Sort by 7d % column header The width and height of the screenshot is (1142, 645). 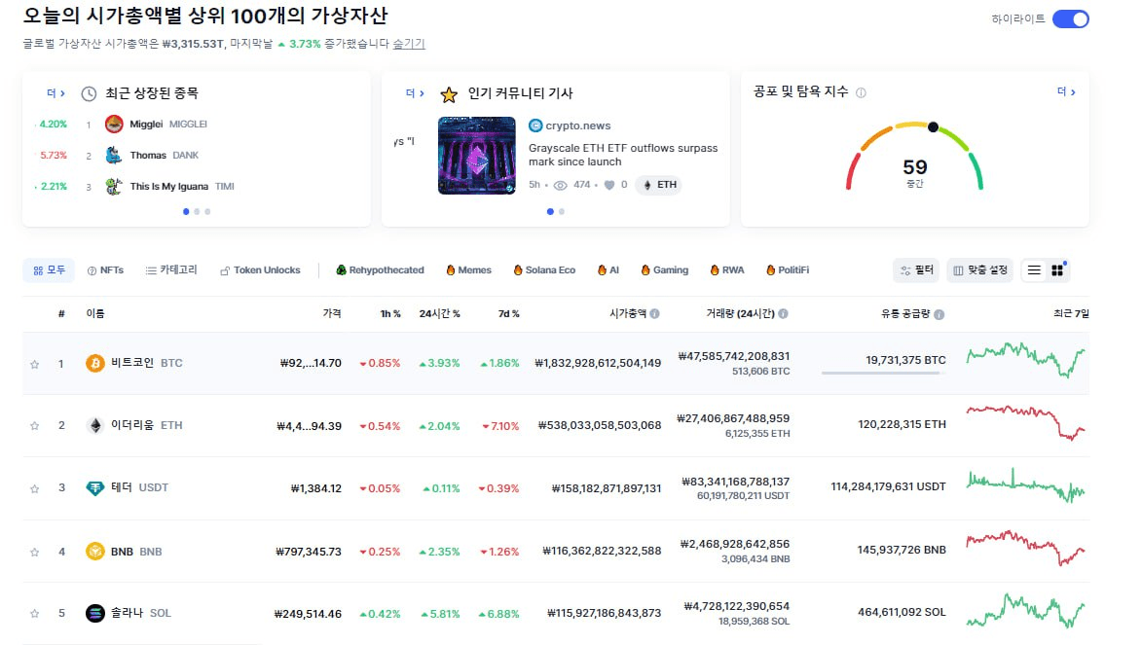508,314
